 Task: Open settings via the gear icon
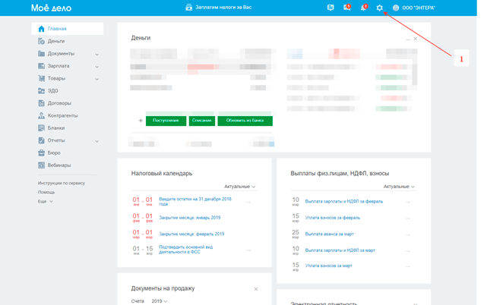(x=380, y=8)
